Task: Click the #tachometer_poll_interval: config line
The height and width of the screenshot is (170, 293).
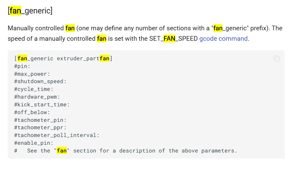Action: (57, 135)
